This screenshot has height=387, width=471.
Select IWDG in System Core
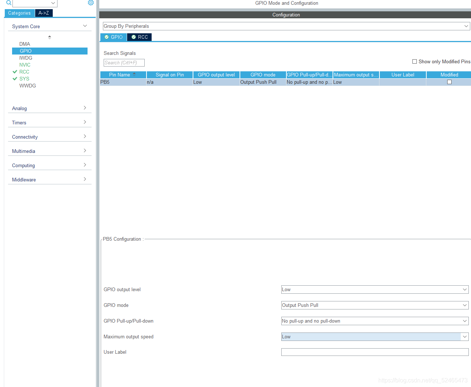(26, 58)
